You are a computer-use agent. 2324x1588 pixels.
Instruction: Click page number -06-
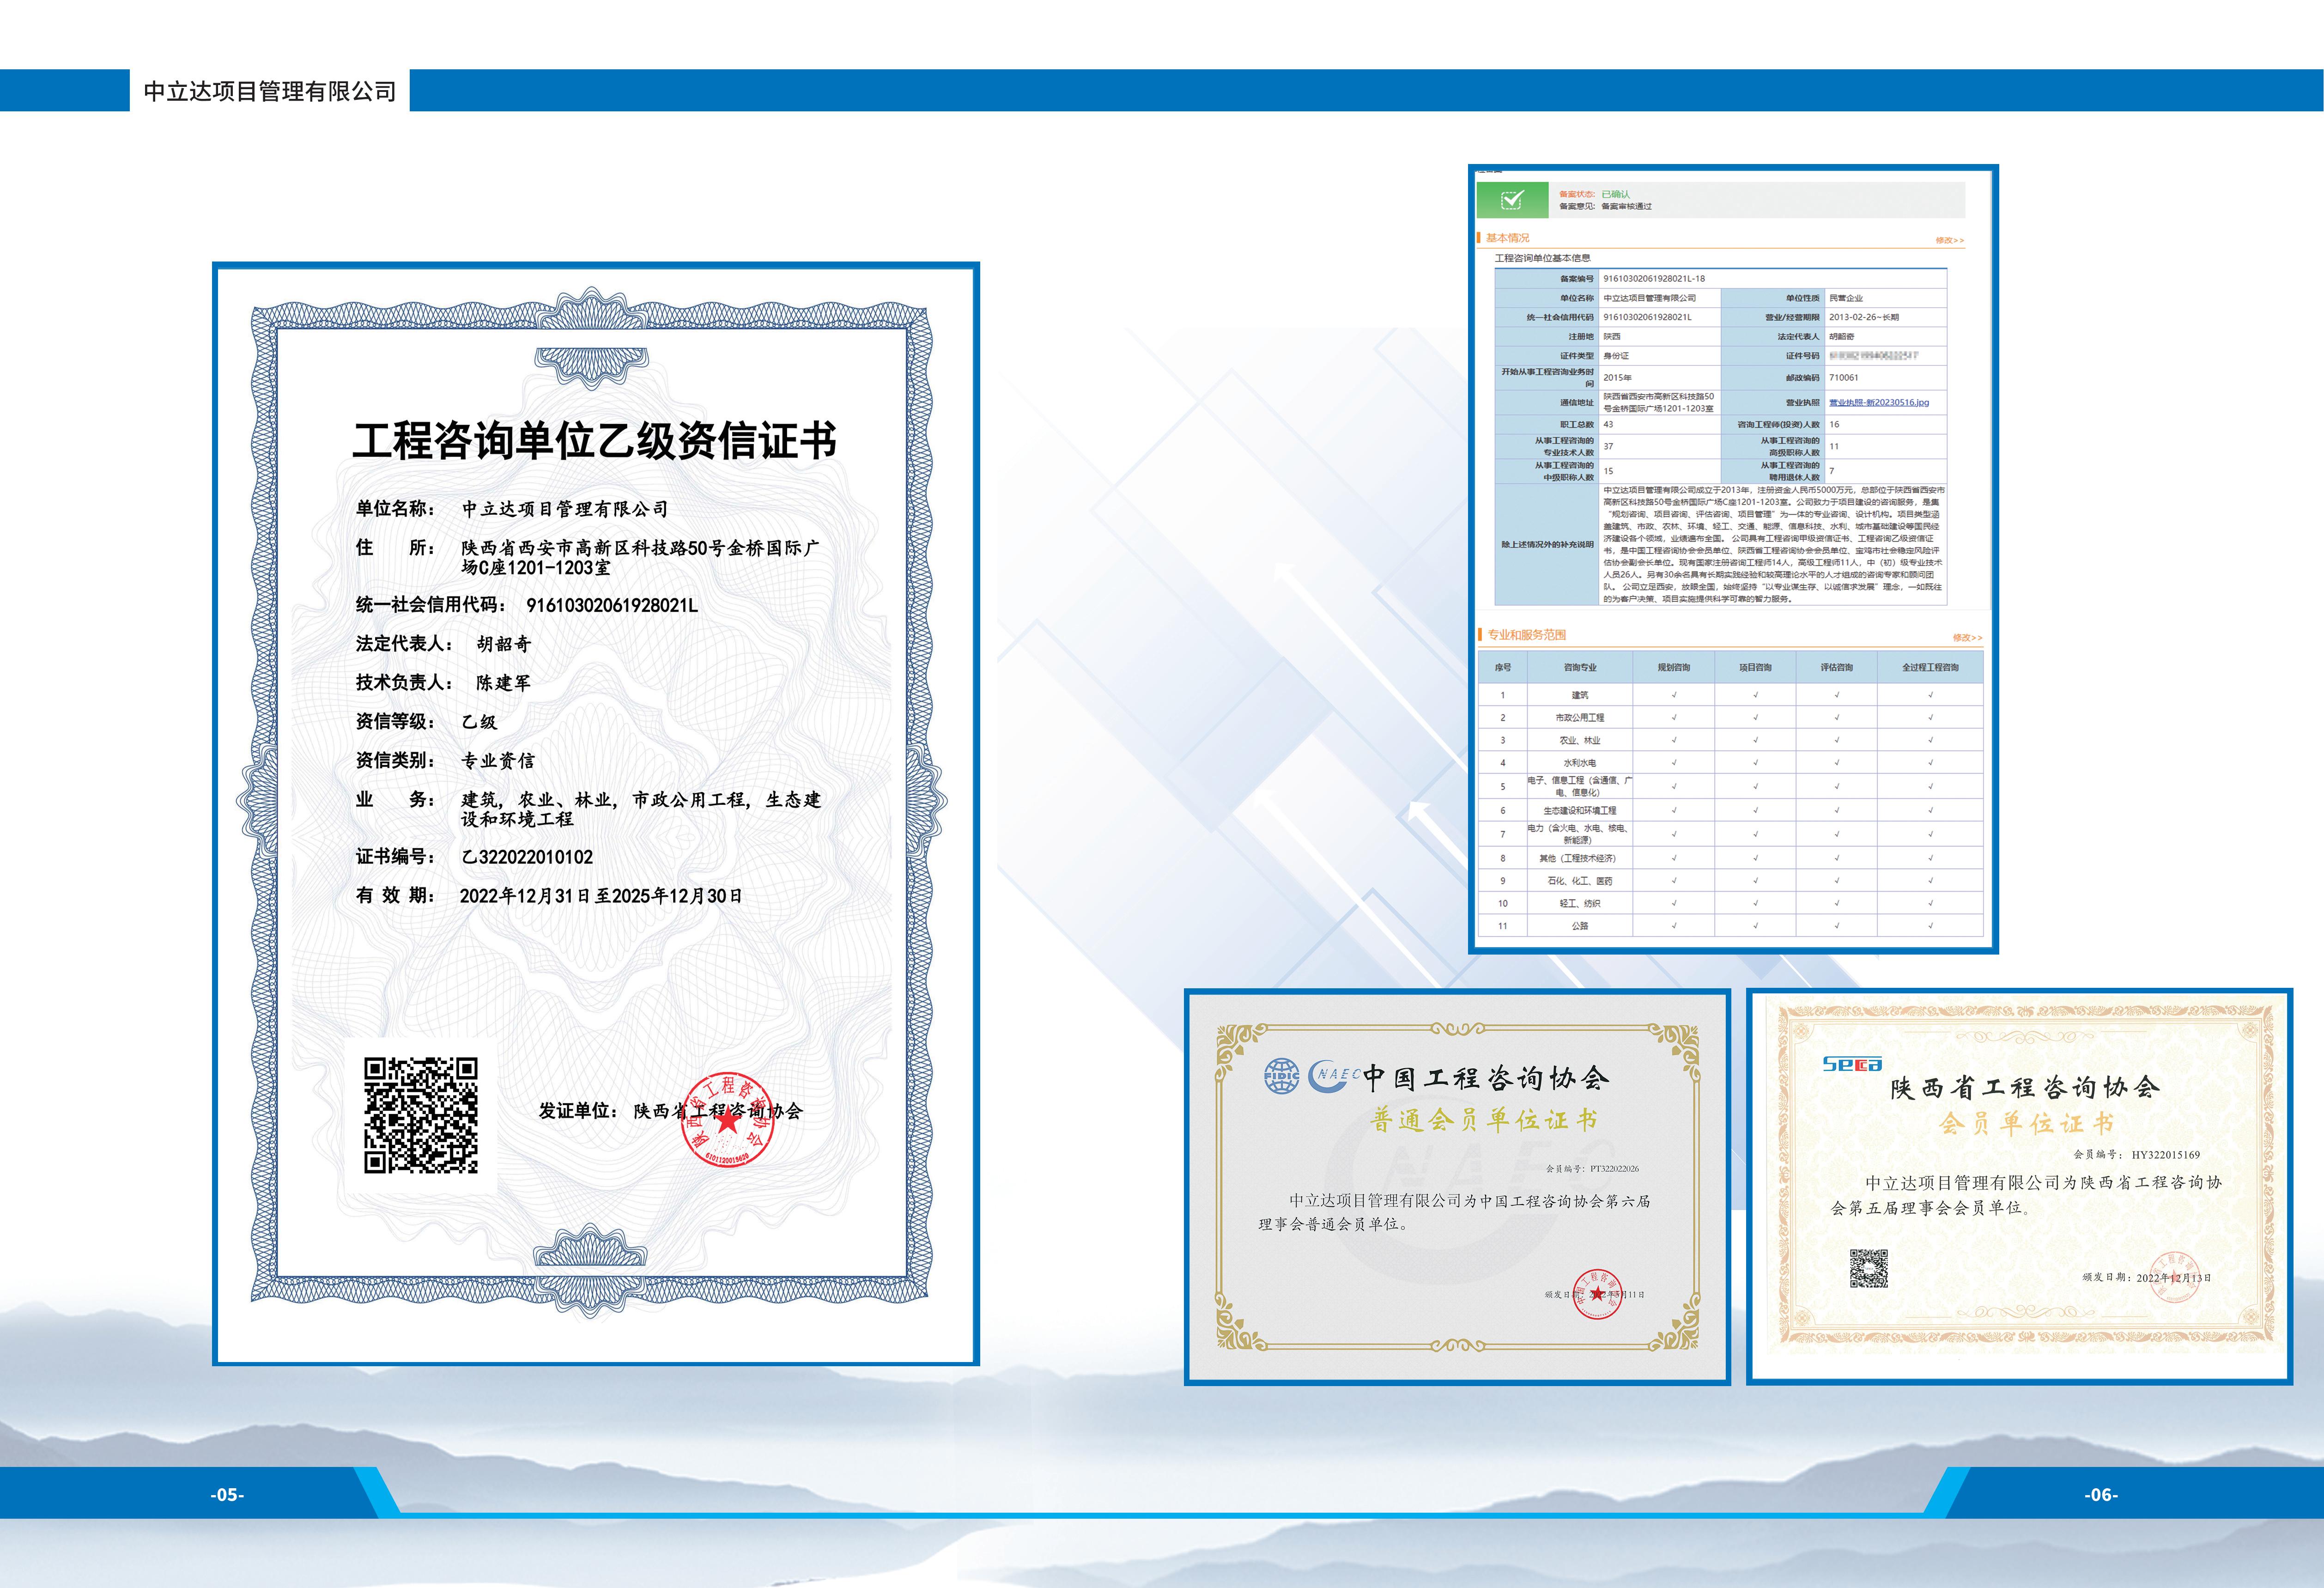[x=2101, y=1495]
